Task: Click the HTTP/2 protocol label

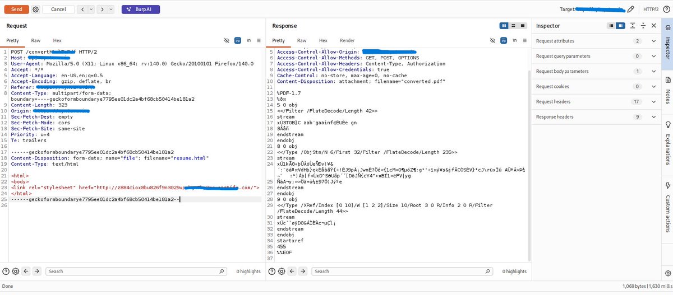Action: coord(651,10)
